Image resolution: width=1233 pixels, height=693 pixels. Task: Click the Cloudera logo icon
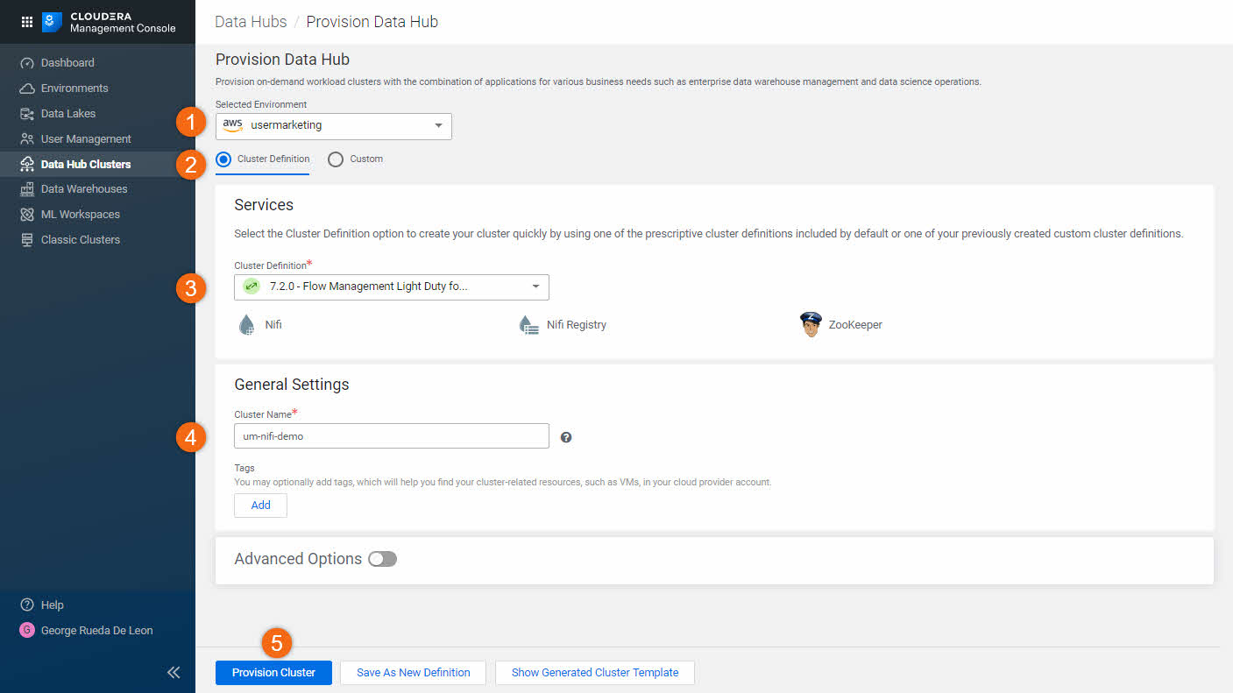coord(52,22)
